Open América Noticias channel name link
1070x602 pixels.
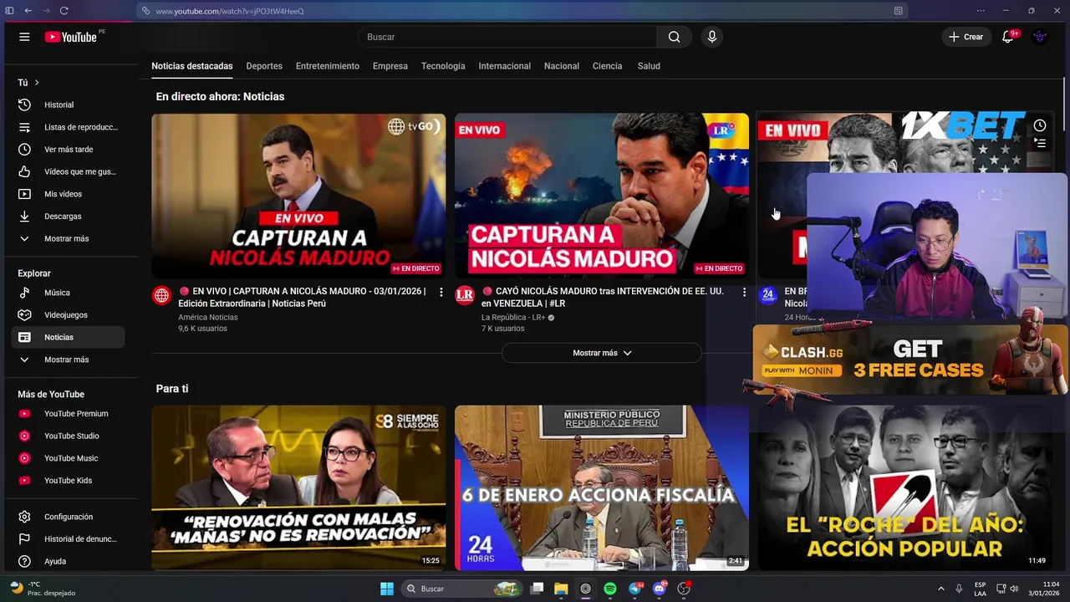click(208, 318)
